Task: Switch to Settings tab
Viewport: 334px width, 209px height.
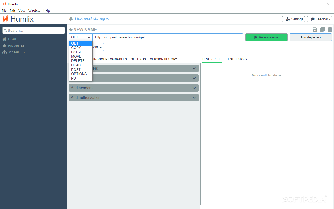Action: tap(139, 59)
